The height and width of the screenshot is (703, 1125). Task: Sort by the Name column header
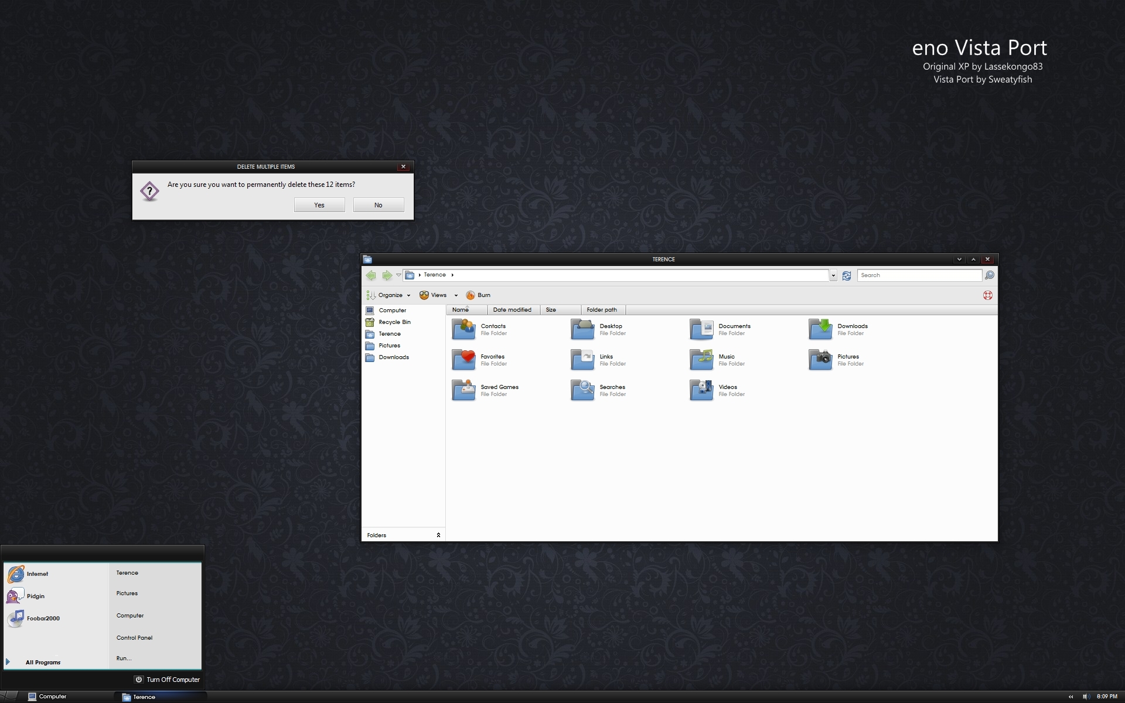click(x=466, y=310)
